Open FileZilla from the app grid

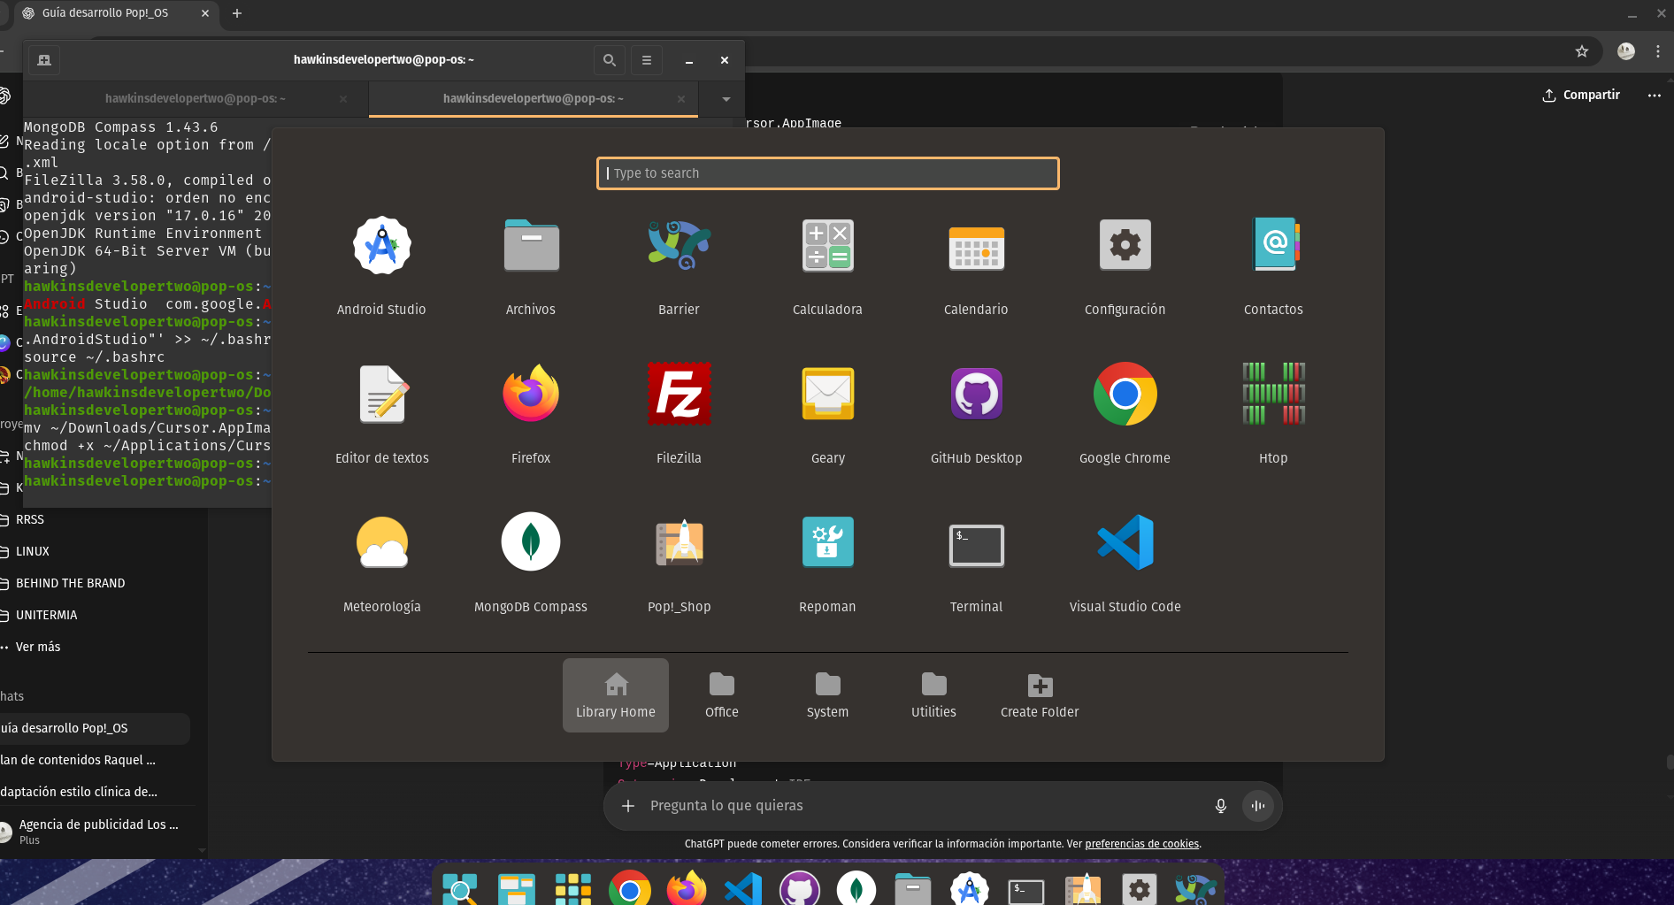point(679,395)
